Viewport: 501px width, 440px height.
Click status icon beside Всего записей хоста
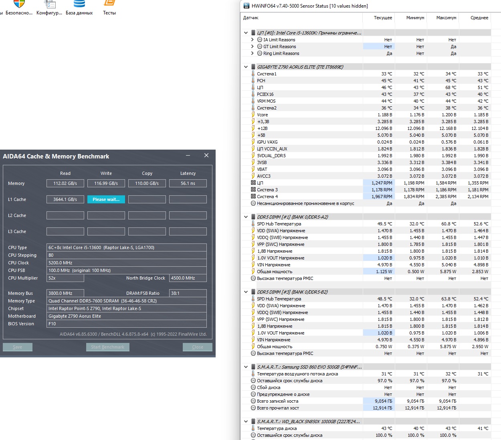[253, 401]
